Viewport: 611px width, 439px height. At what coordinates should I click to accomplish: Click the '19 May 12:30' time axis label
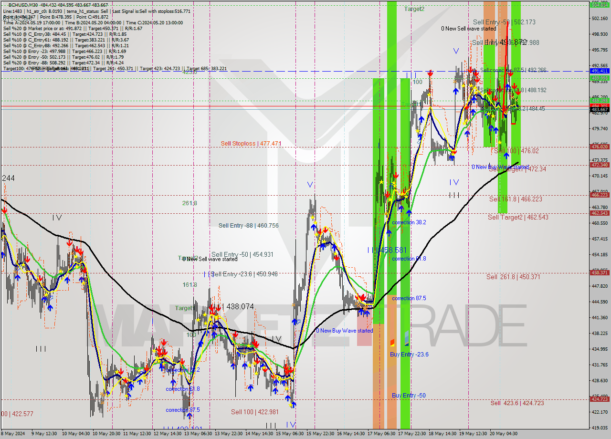pyautogui.click(x=474, y=434)
